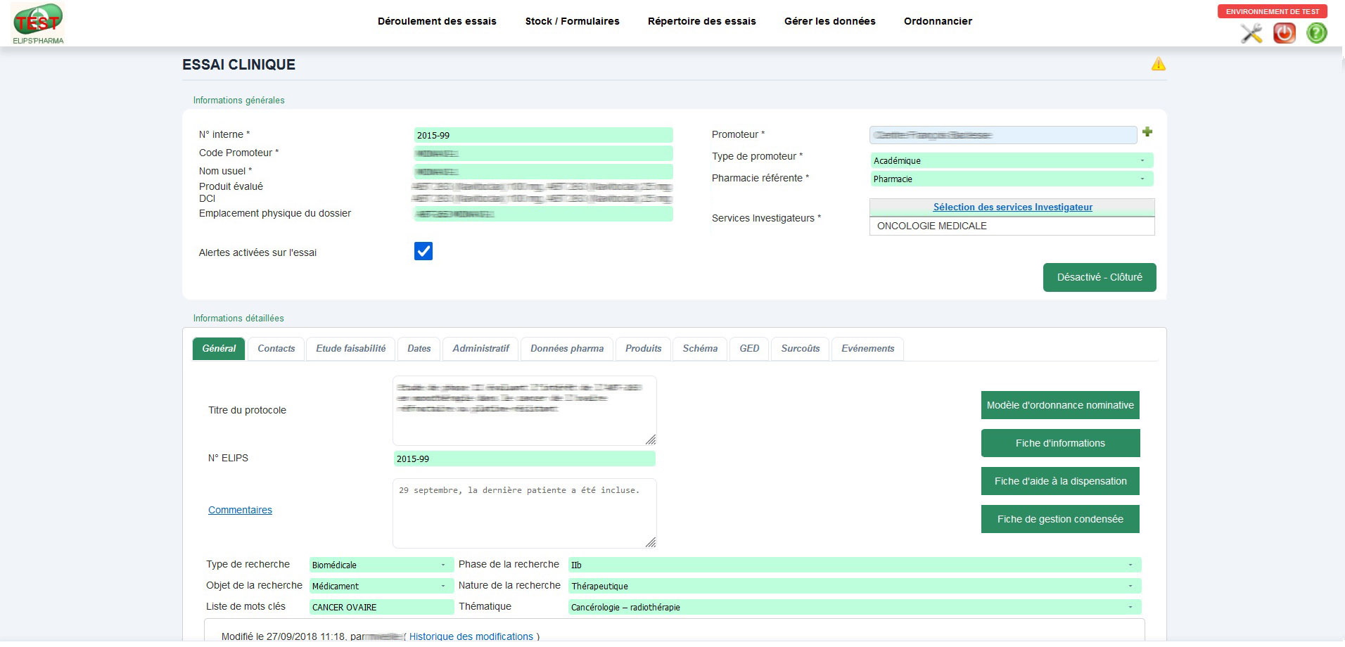
Task: Open the Ordonnancier menu
Action: pos(938,21)
